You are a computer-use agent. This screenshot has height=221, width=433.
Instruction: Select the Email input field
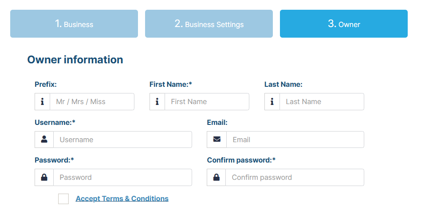click(x=295, y=140)
